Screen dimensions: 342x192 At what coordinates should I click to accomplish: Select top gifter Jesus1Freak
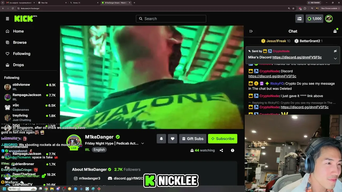tap(276, 41)
